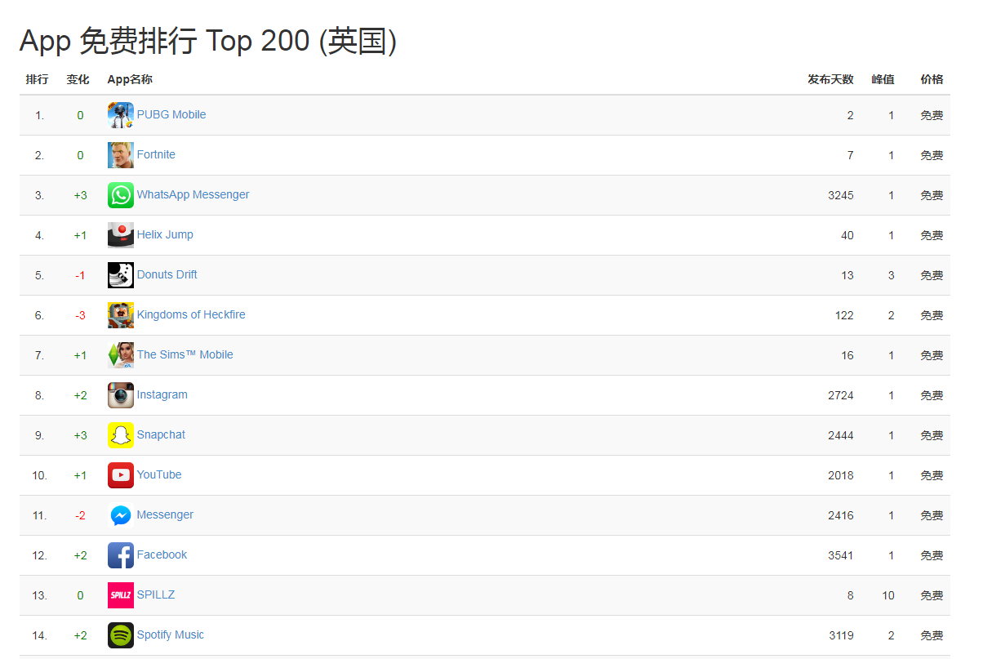Click the Instagram camera icon
This screenshot has height=659, width=983.
[x=121, y=395]
